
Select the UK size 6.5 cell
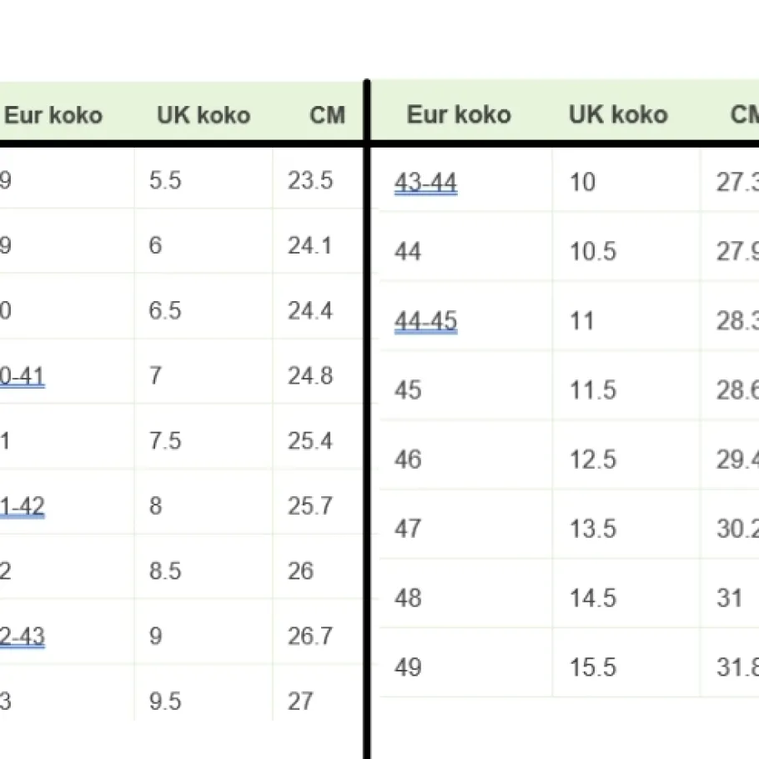tap(165, 310)
